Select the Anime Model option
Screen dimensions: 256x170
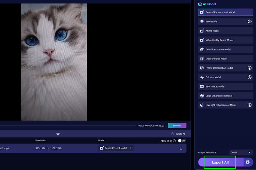coord(226,31)
